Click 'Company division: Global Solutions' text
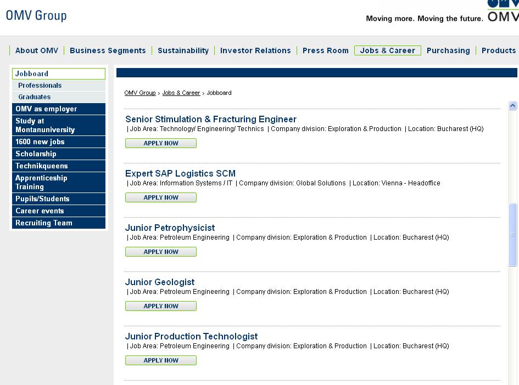Image resolution: width=519 pixels, height=385 pixels. point(292,183)
